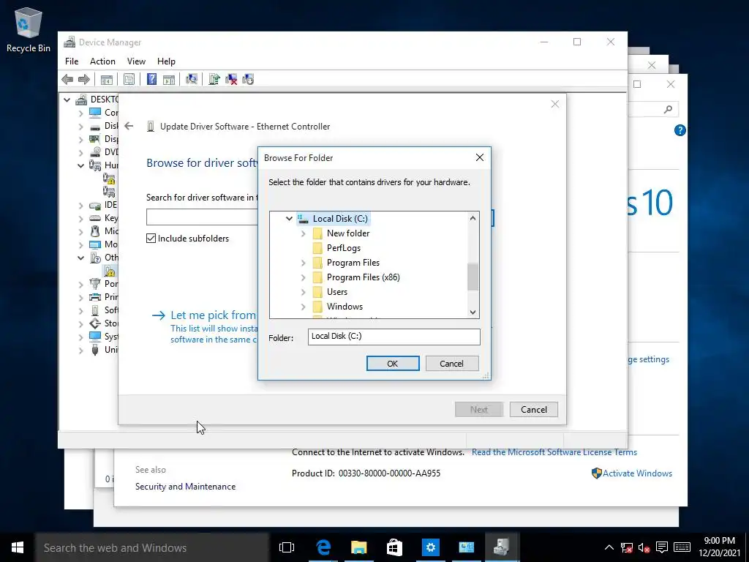
Task: Switch to Control Panel taskbar icon
Action: coord(466,547)
